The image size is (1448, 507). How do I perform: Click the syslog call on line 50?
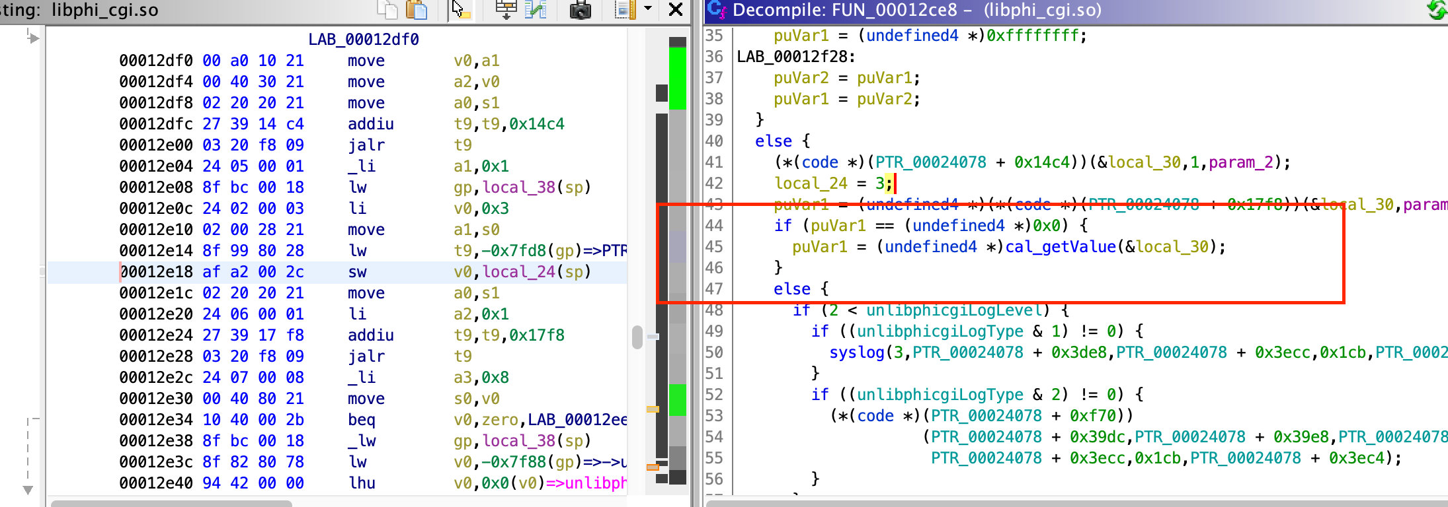(857, 353)
